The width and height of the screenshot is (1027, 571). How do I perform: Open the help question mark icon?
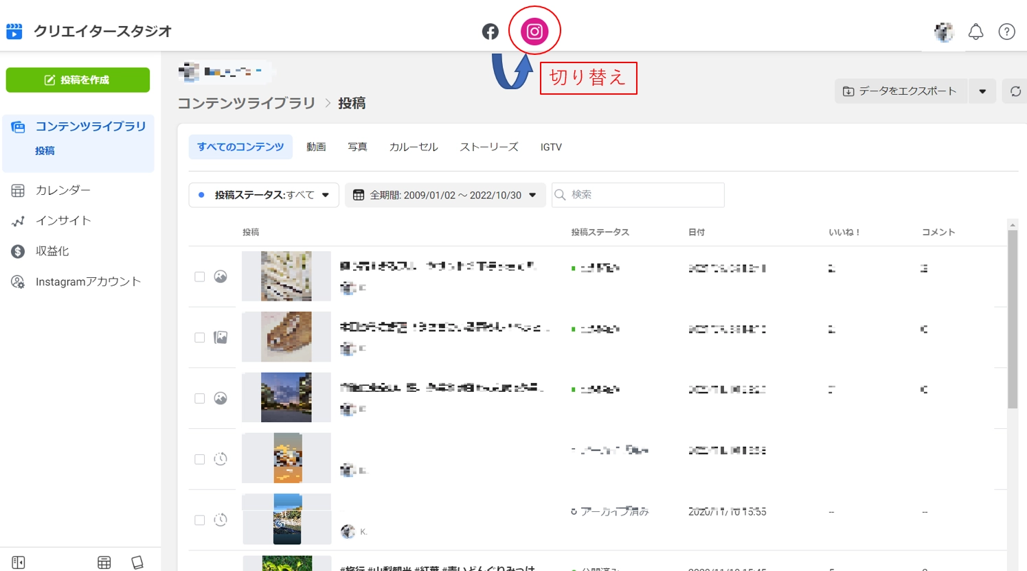pyautogui.click(x=1006, y=32)
